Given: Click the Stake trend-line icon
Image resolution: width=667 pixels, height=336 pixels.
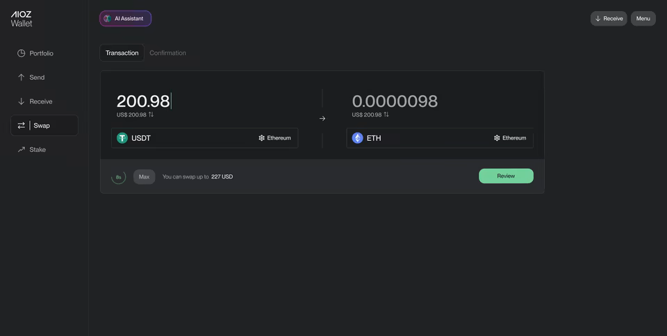Looking at the screenshot, I should point(22,149).
